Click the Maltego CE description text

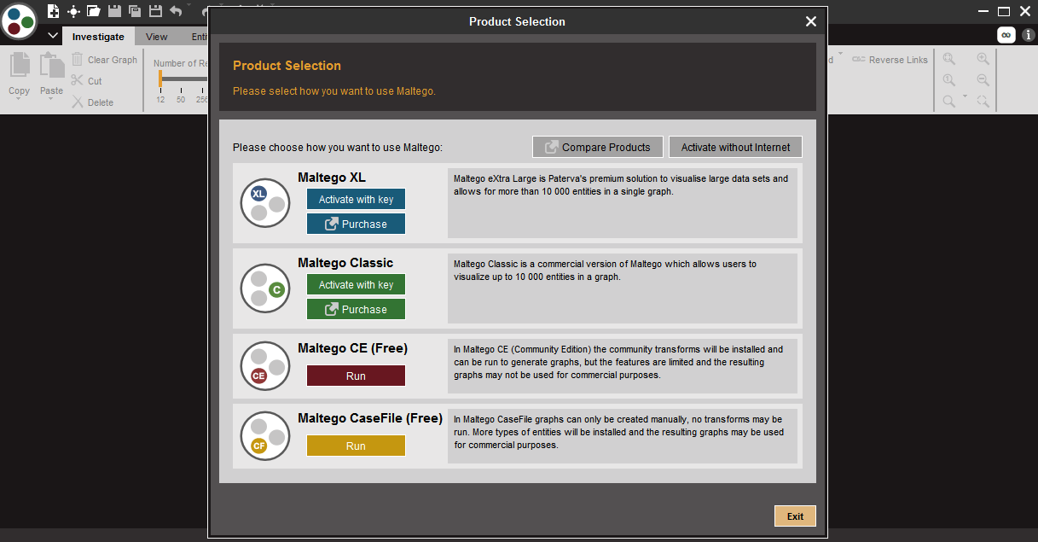pos(618,362)
